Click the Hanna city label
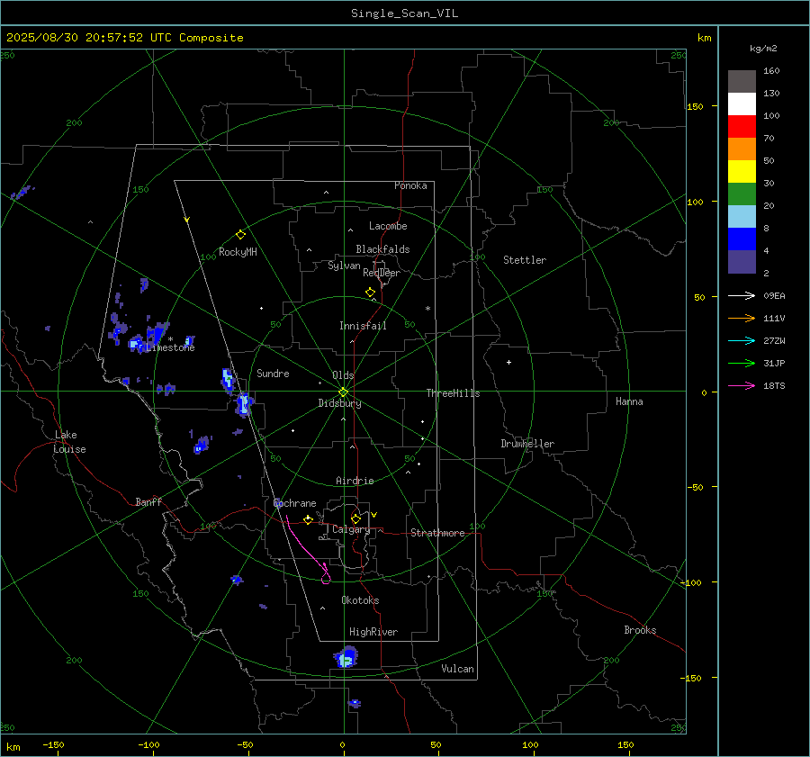Image resolution: width=810 pixels, height=757 pixels. [x=629, y=401]
